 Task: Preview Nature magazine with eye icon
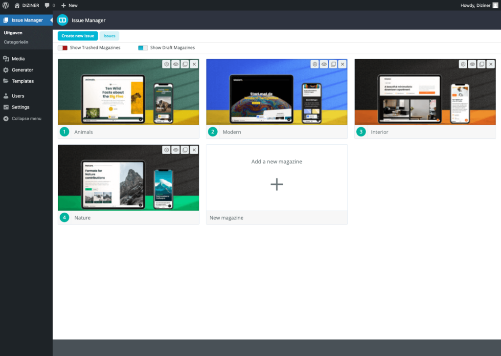pyautogui.click(x=176, y=150)
